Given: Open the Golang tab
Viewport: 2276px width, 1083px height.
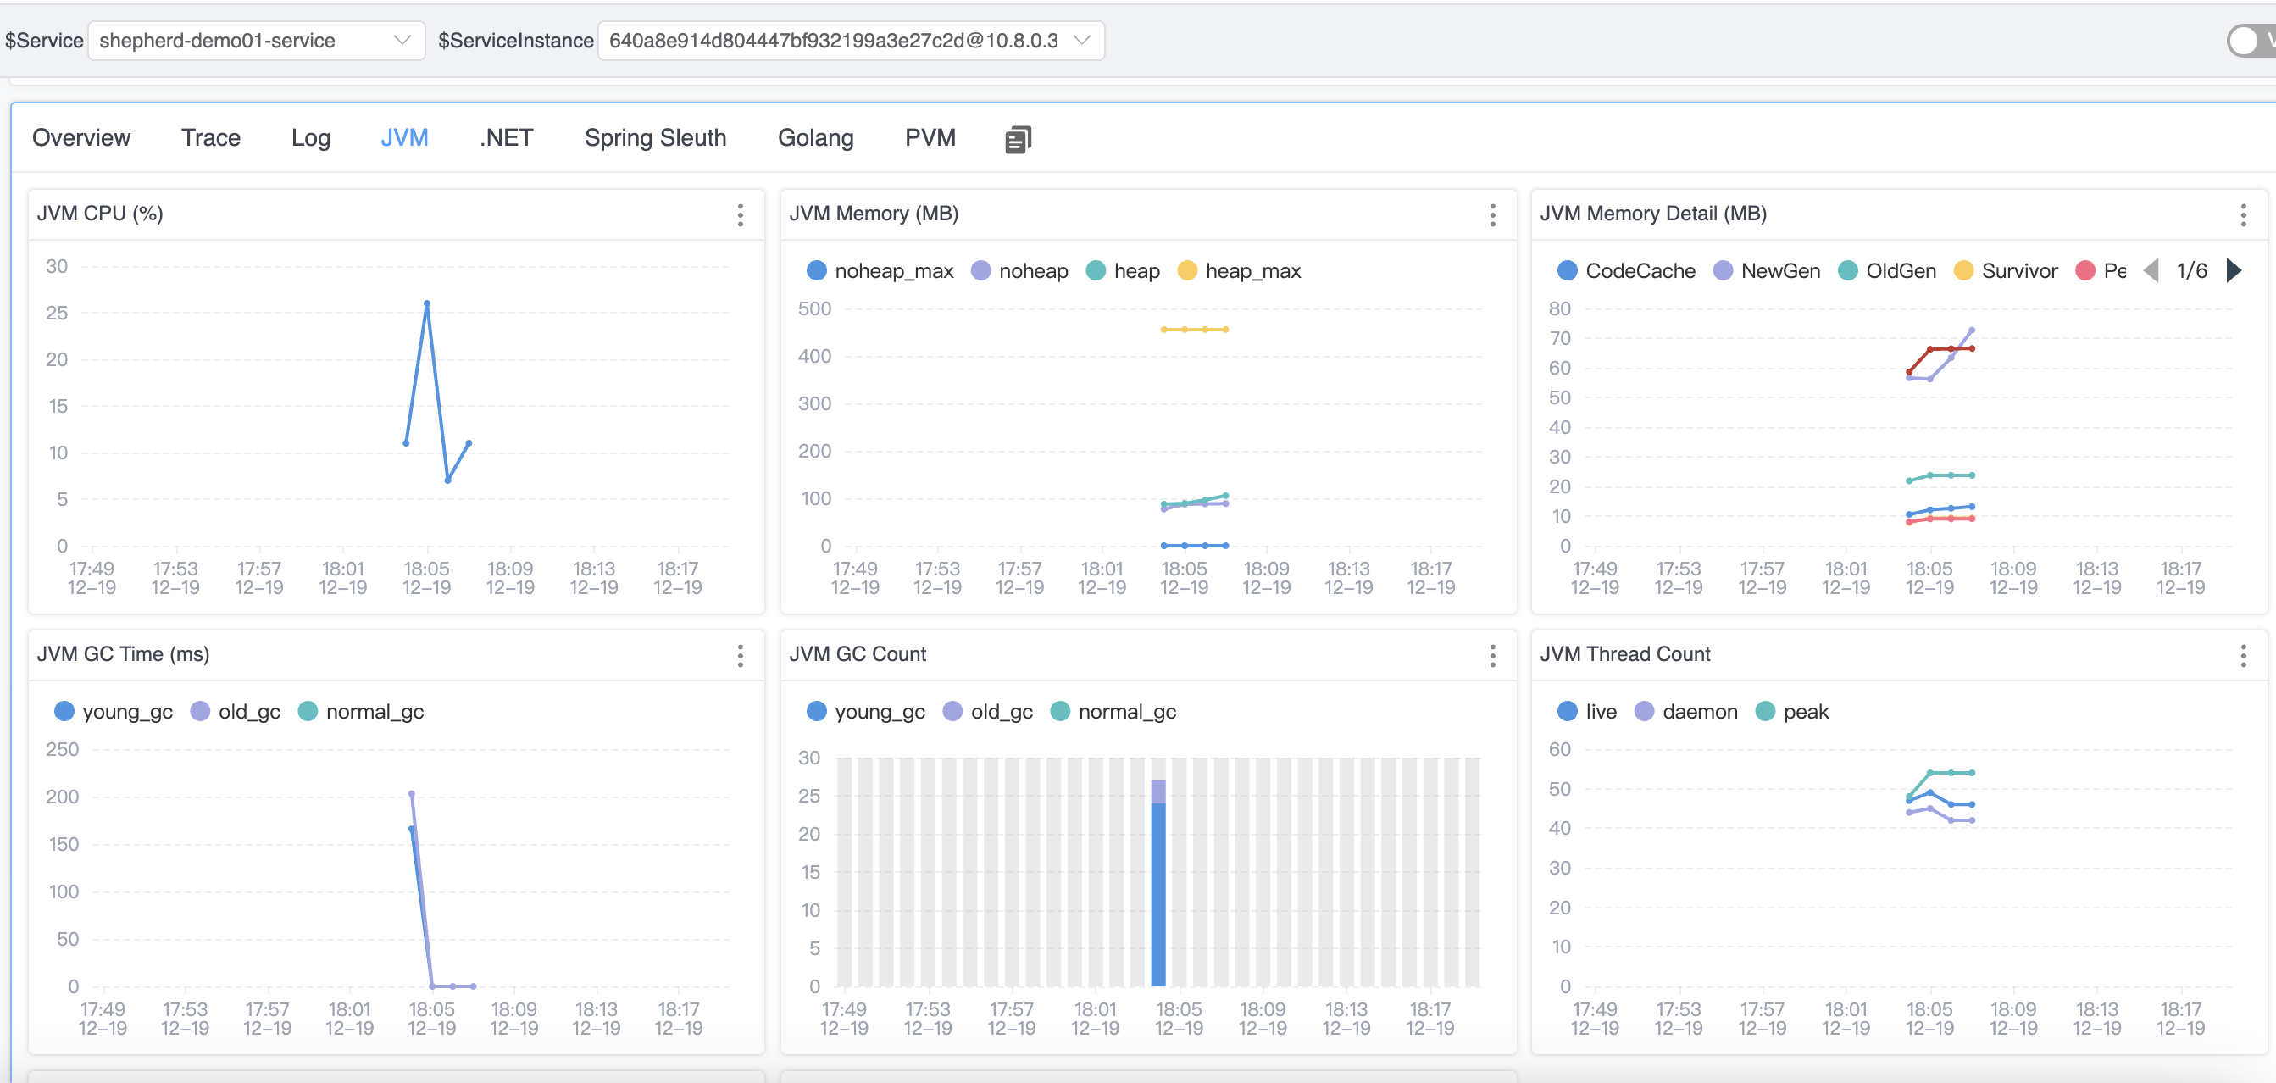Looking at the screenshot, I should (x=814, y=138).
